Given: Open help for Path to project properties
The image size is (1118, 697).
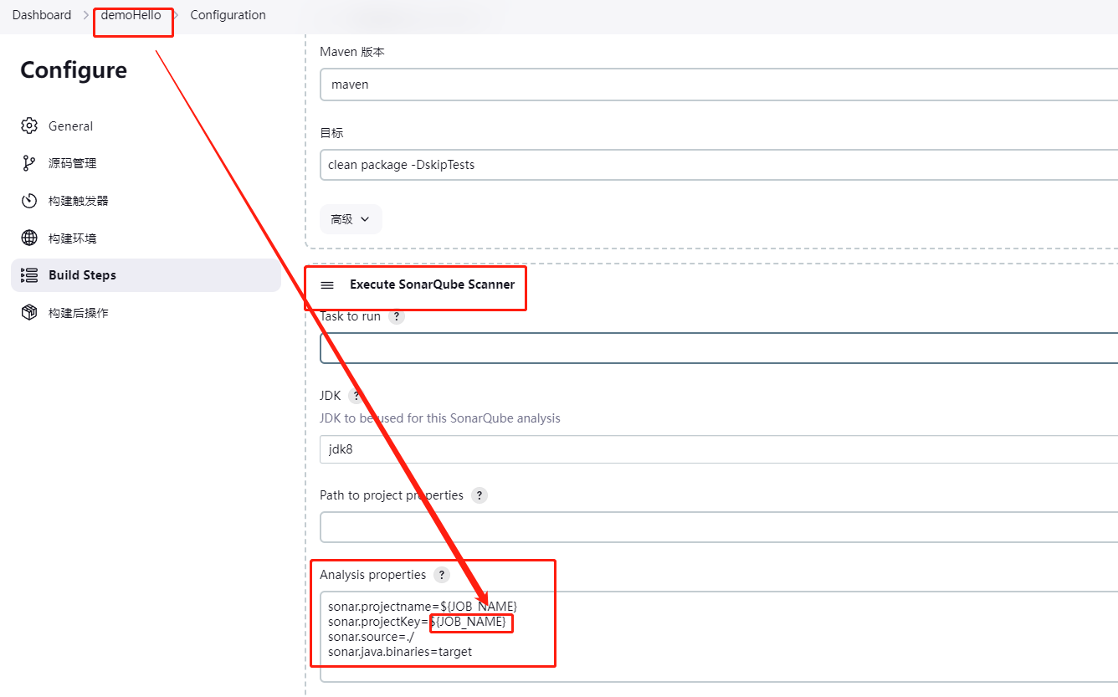Looking at the screenshot, I should coord(480,495).
